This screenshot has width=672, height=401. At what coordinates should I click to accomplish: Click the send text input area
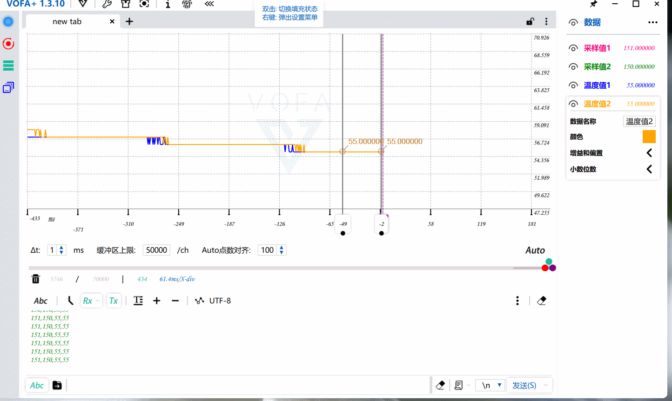click(x=249, y=385)
